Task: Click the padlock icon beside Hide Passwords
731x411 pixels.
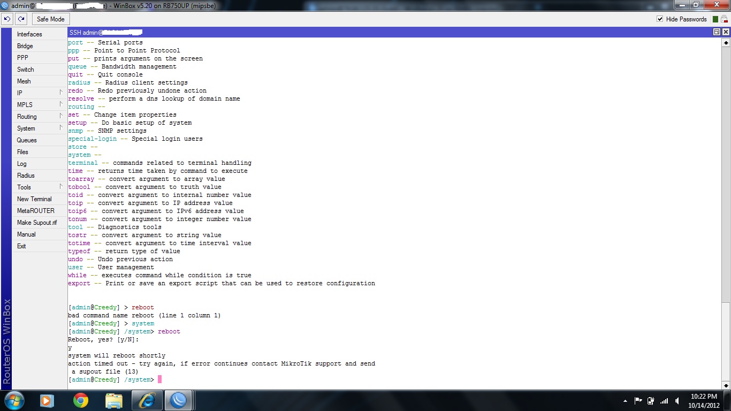Action: pyautogui.click(x=724, y=19)
